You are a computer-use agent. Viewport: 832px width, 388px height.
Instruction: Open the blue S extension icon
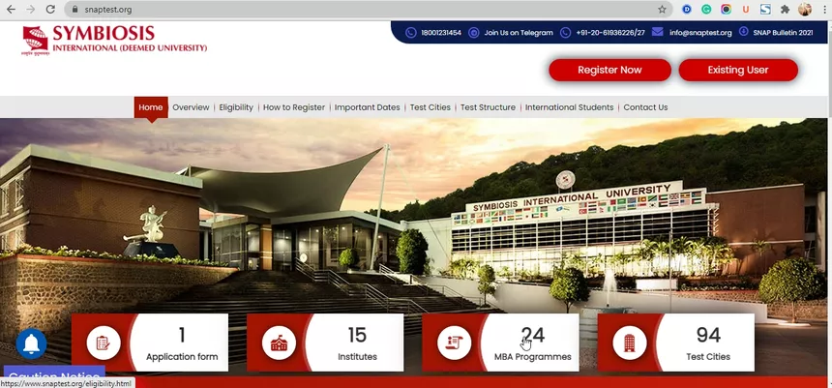click(x=765, y=9)
